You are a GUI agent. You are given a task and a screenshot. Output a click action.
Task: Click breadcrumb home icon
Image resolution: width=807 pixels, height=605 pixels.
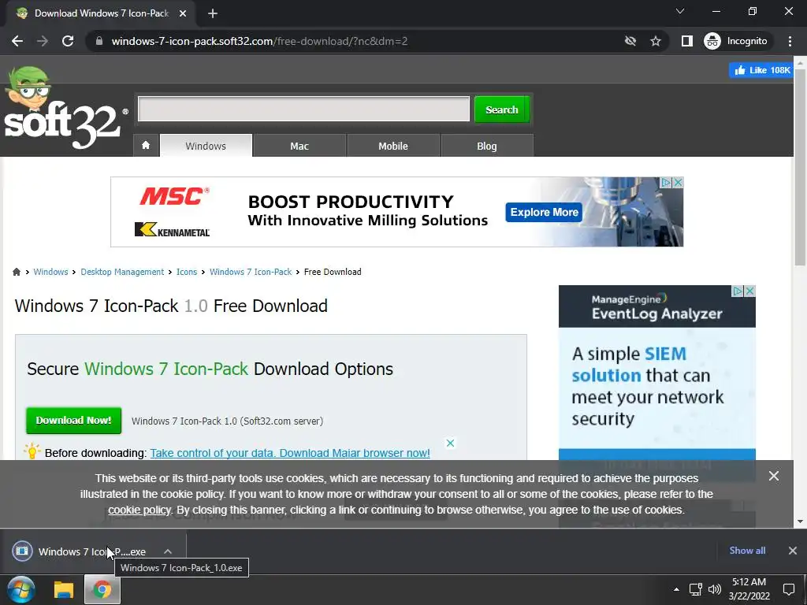17,272
